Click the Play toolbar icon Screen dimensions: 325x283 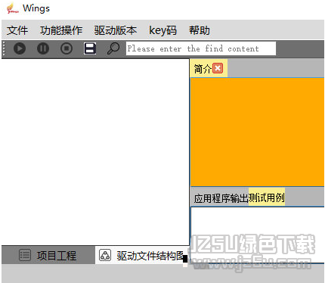[20, 48]
